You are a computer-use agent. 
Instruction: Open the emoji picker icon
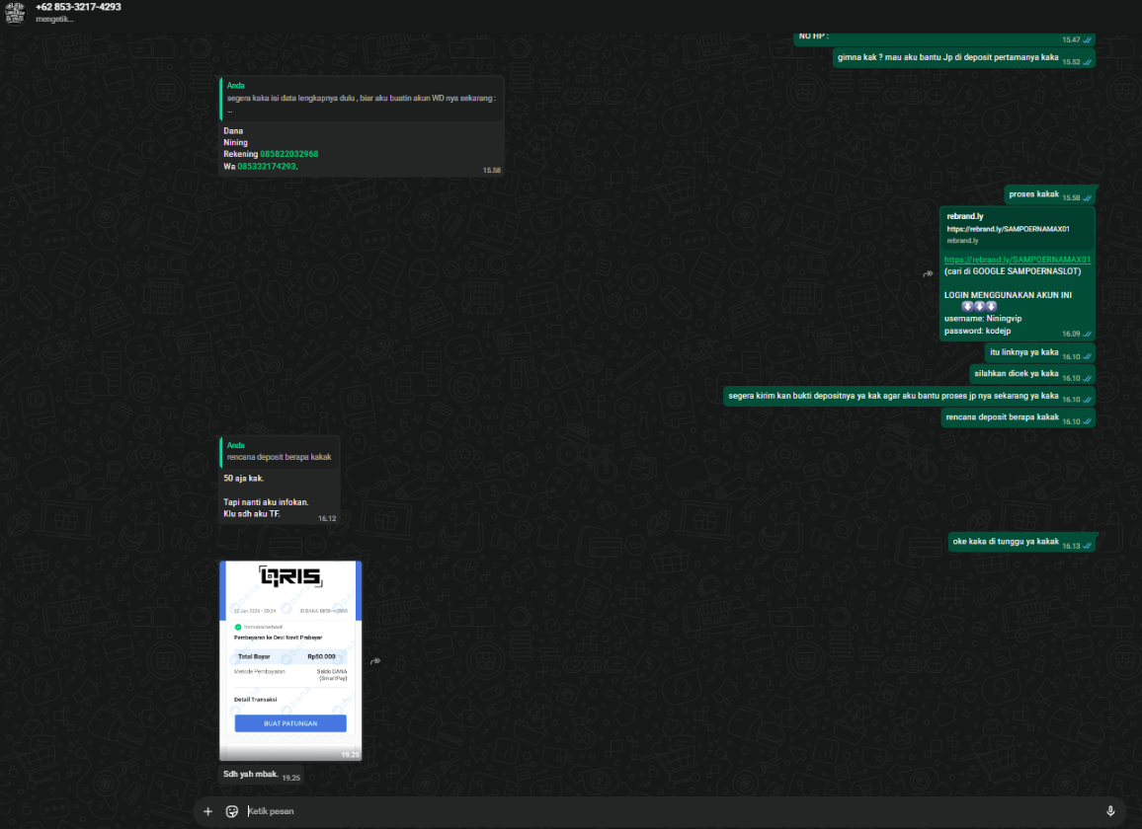coord(231,811)
